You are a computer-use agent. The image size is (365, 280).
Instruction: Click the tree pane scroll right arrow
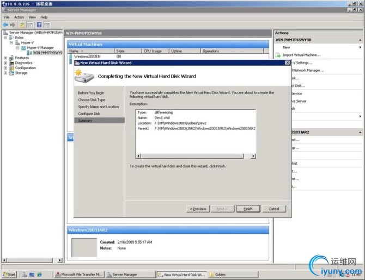click(60, 260)
